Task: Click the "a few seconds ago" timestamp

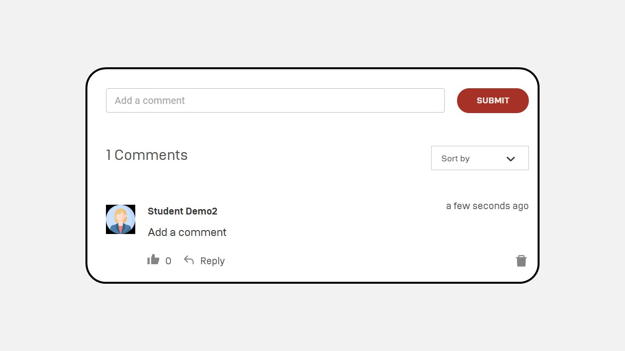Action: tap(487, 206)
